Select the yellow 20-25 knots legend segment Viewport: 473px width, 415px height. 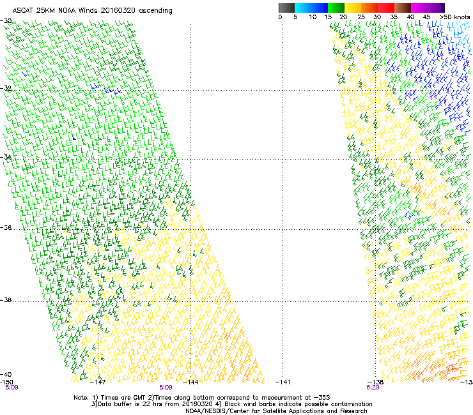tap(353, 8)
